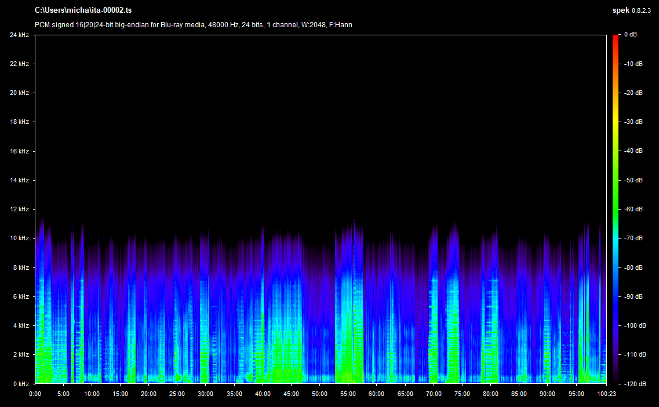Select the 12 kHz frequency axis label

tap(19, 209)
